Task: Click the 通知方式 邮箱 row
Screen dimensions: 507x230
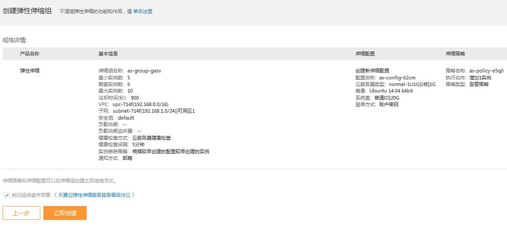Action: [x=116, y=158]
